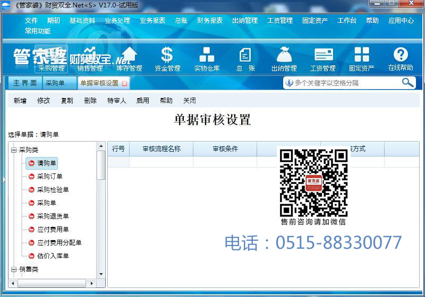
Task: Open 销售管理 module icon
Action: pyautogui.click(x=90, y=59)
